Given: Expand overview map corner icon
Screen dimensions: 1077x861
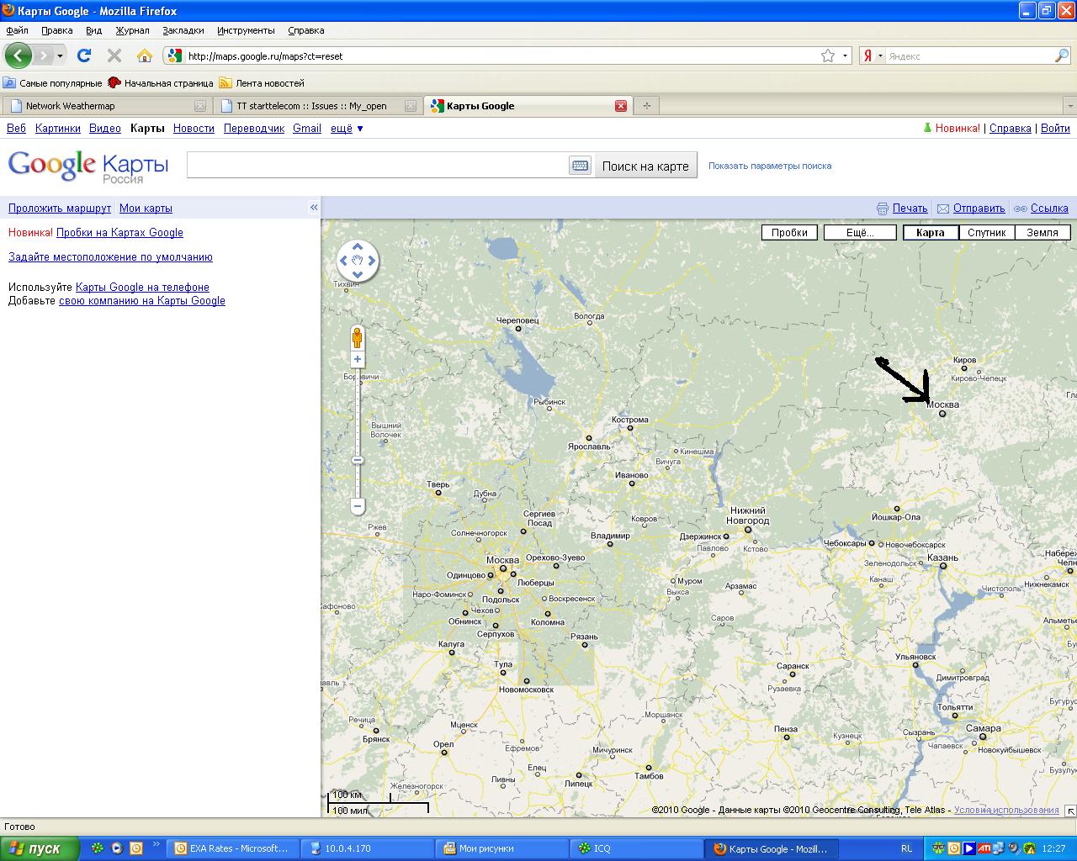Looking at the screenshot, I should [x=1070, y=811].
